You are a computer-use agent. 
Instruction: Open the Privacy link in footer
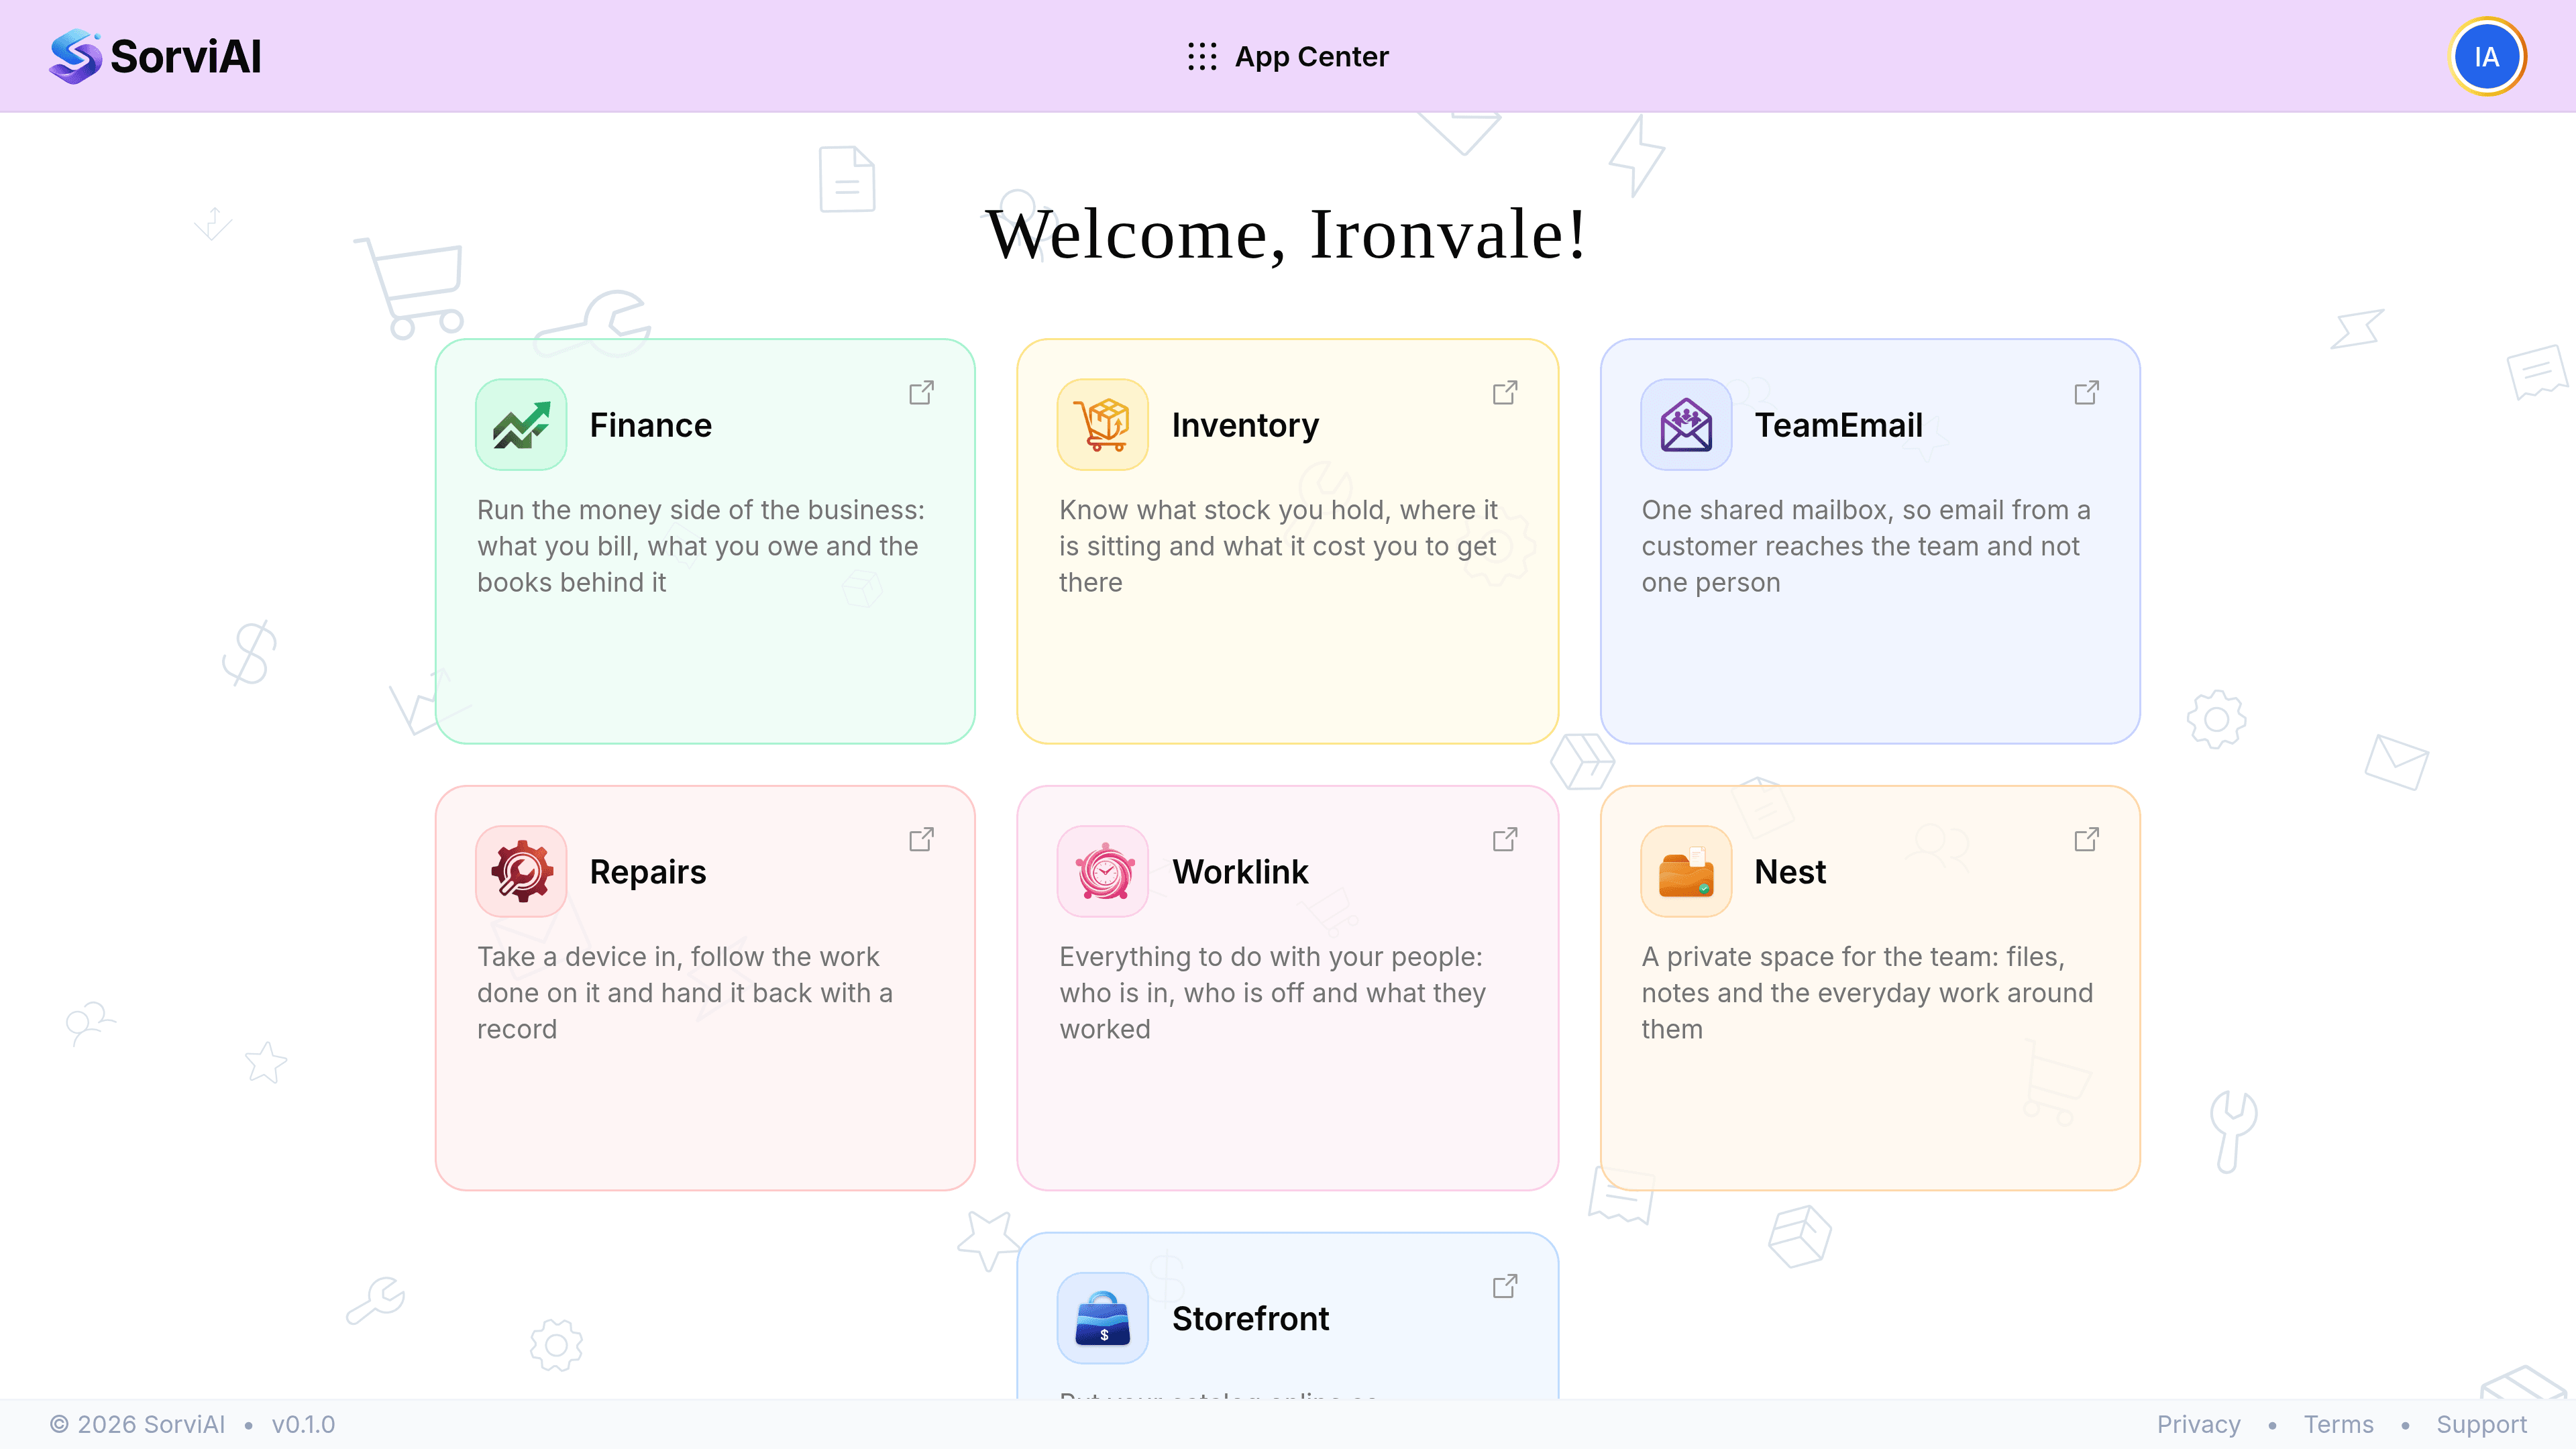tap(2198, 1424)
